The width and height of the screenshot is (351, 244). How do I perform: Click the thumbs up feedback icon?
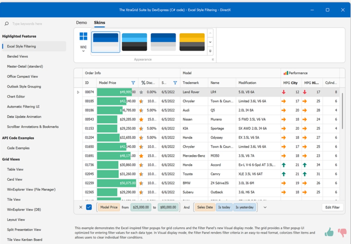329,232
